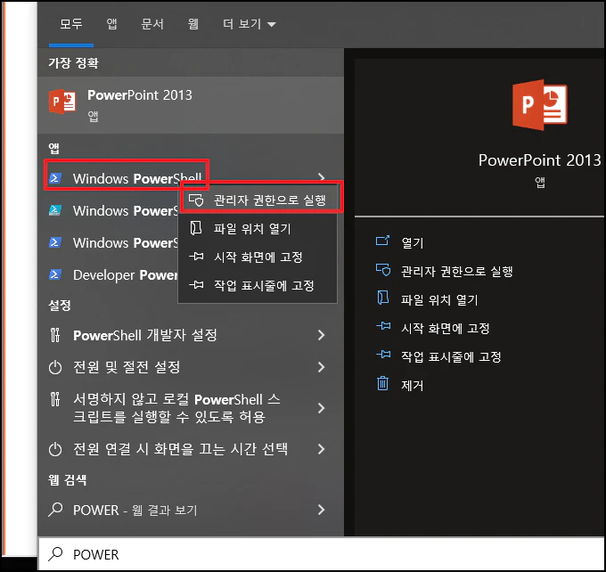Click shield icon in context menu
Screen dimensions: 606x572
click(x=196, y=200)
